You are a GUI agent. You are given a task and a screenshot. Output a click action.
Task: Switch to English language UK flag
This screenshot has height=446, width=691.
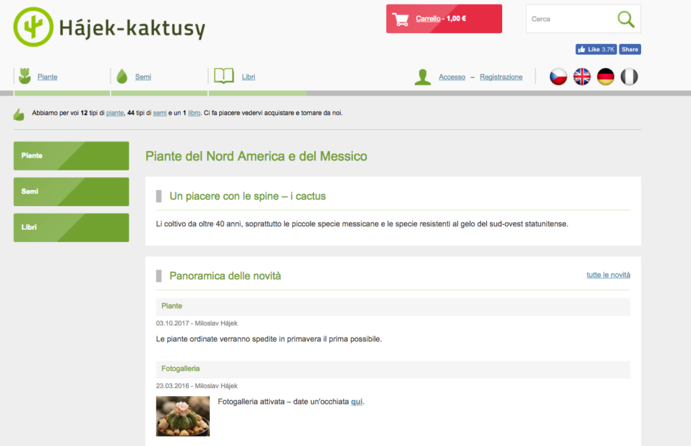(582, 77)
